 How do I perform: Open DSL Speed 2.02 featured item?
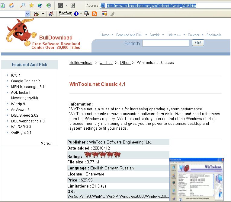tap(24, 115)
